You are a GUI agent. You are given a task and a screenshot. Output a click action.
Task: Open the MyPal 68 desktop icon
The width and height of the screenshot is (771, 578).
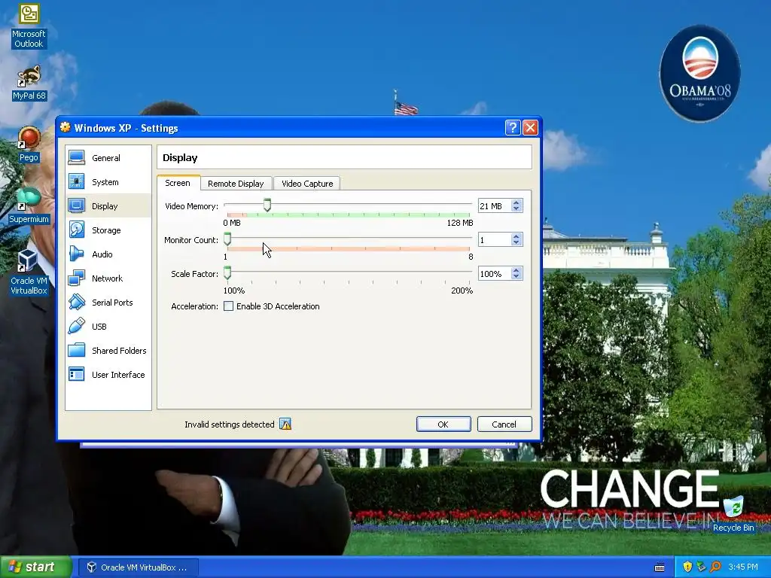pyautogui.click(x=29, y=77)
